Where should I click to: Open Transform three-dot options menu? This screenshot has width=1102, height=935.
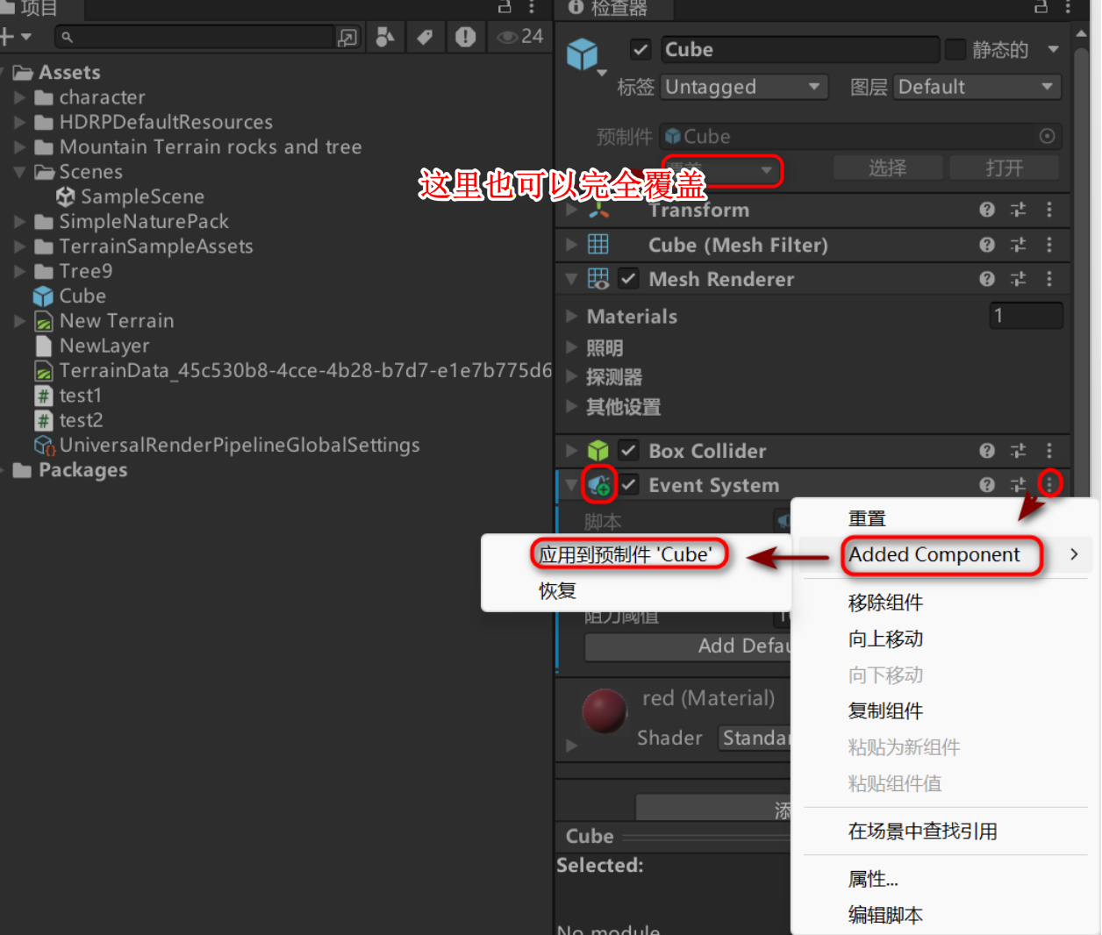coord(1049,210)
